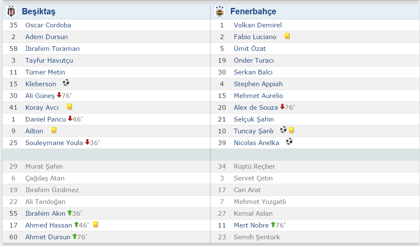420x246 pixels.
Task: Open substitute Rüştü Reçber's profile
Action: [x=254, y=167]
